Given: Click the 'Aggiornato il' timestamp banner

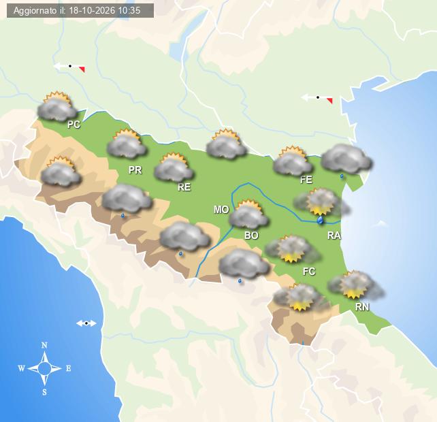Looking at the screenshot, I should tap(80, 11).
